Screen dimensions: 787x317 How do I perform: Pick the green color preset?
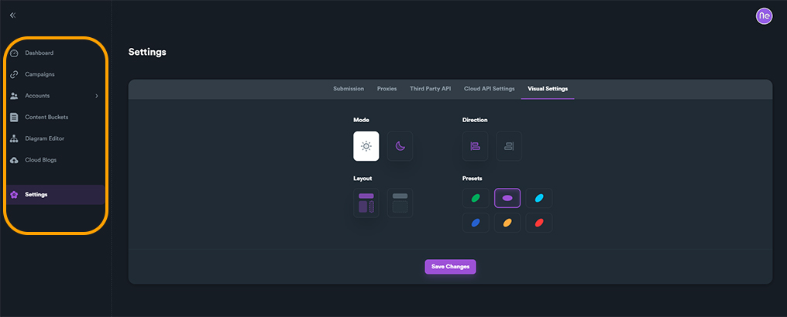pyautogui.click(x=476, y=199)
